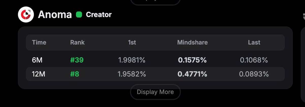Click the cut-off icon at the right edge
This screenshot has width=305, height=107.
pos(303,16)
